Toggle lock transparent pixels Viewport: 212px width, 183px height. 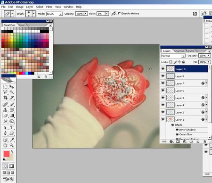(171, 62)
